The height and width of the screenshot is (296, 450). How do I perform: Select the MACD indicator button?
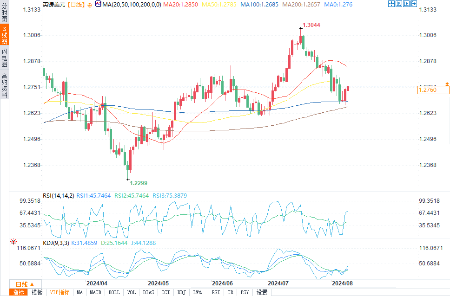(x=95, y=292)
